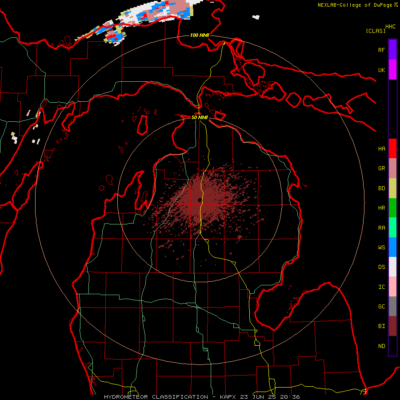Click the RA legend label
This screenshot has height=400, width=400.
381,228
